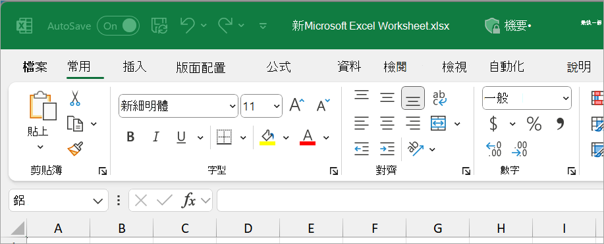604x244 pixels.
Task: Apply cell borders icon
Action: (x=224, y=137)
